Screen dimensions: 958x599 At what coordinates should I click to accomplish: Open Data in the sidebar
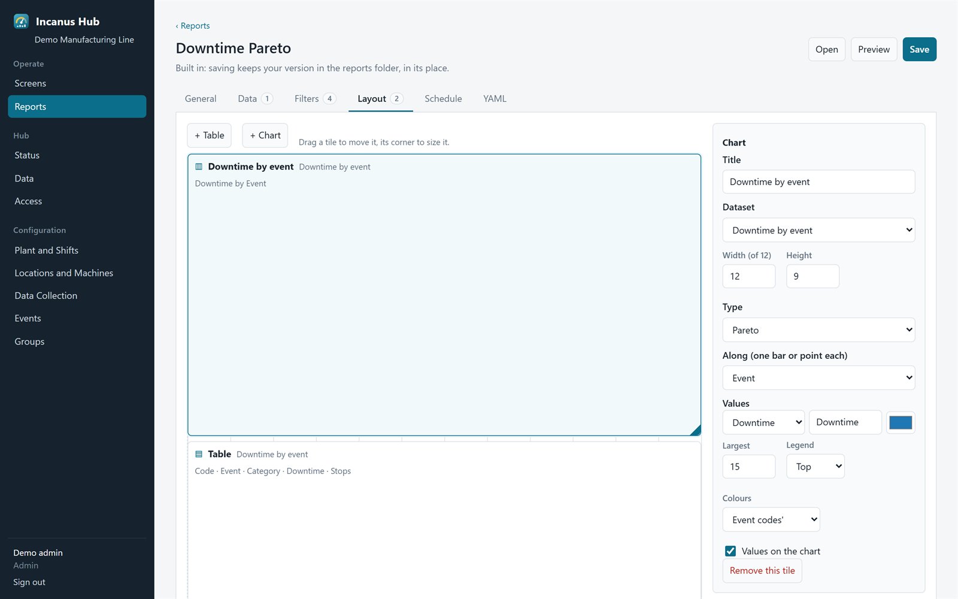(x=77, y=179)
